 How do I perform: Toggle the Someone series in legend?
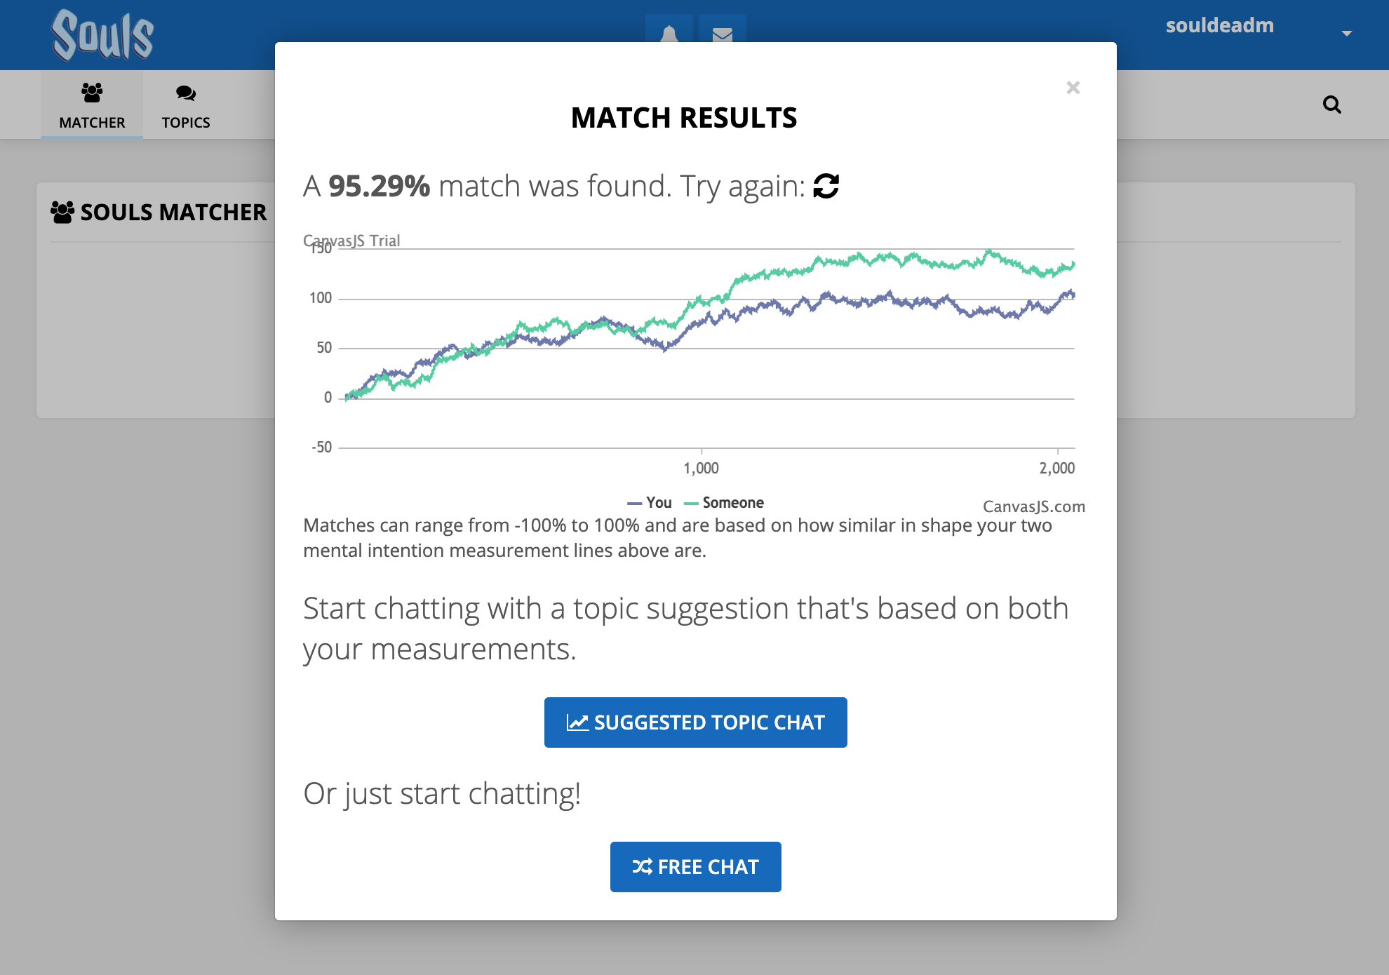tap(724, 503)
